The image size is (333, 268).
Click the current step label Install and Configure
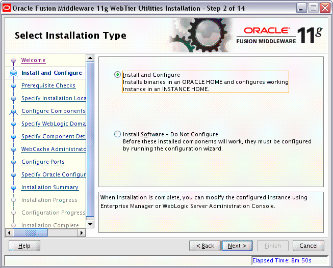point(52,73)
